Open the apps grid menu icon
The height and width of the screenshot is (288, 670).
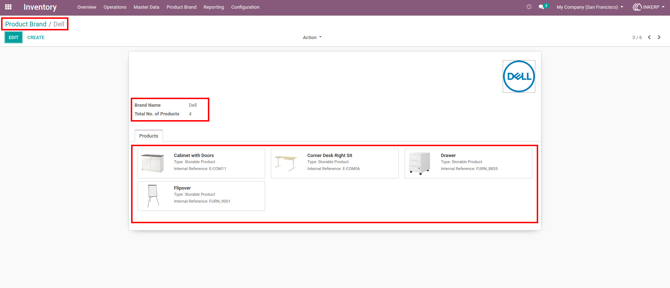[8, 7]
